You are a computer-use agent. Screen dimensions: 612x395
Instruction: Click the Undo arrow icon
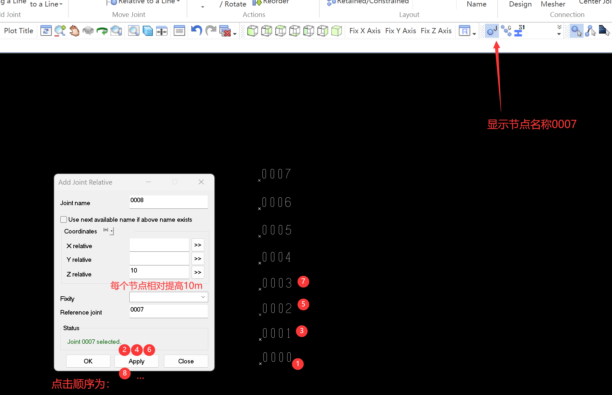(x=197, y=31)
